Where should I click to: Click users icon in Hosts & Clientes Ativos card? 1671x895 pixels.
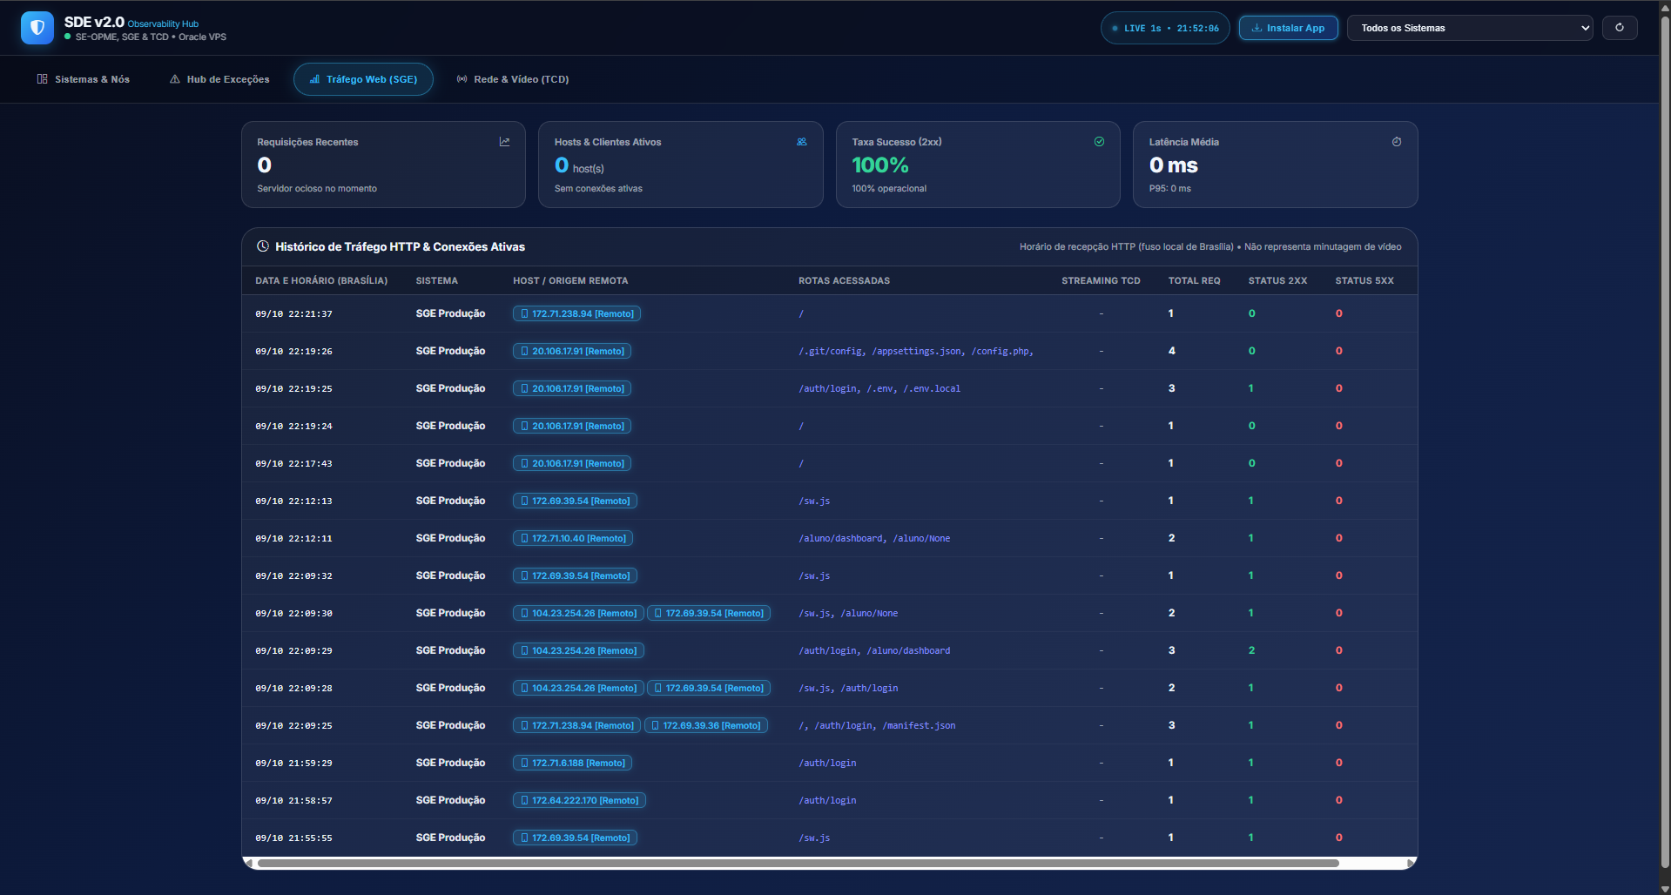click(802, 142)
